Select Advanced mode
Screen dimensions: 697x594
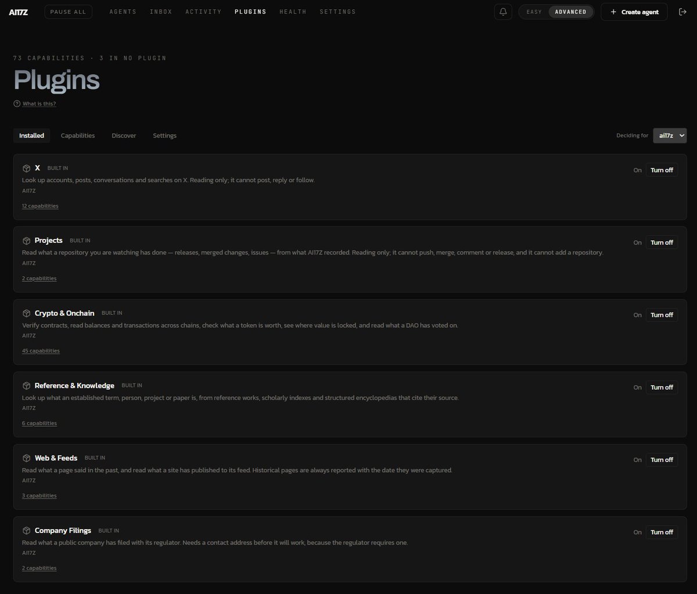pos(570,12)
